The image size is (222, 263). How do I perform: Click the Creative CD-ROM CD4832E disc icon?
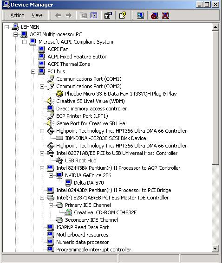tap(68, 212)
